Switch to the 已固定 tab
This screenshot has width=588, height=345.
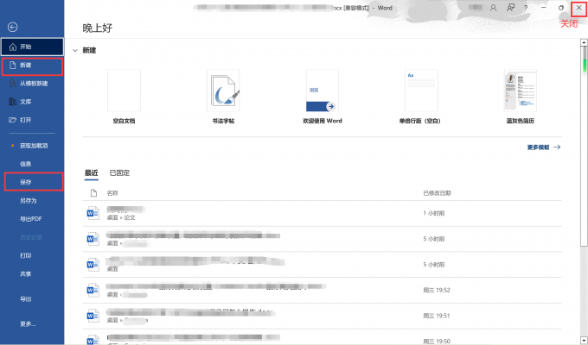point(119,172)
